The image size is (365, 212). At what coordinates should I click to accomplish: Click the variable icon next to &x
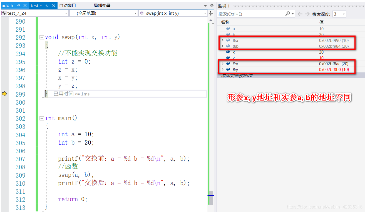(x=228, y=64)
